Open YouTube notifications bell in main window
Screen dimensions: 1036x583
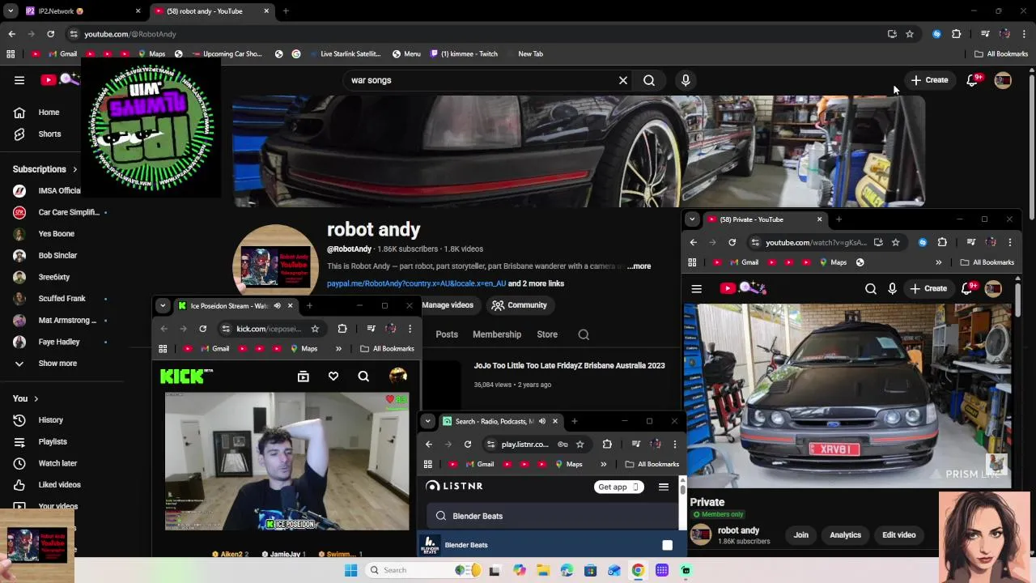coord(973,80)
